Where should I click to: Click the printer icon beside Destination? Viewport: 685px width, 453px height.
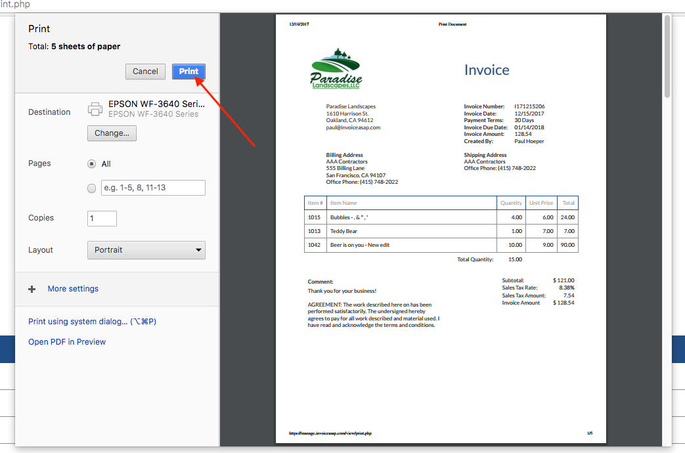(95, 109)
